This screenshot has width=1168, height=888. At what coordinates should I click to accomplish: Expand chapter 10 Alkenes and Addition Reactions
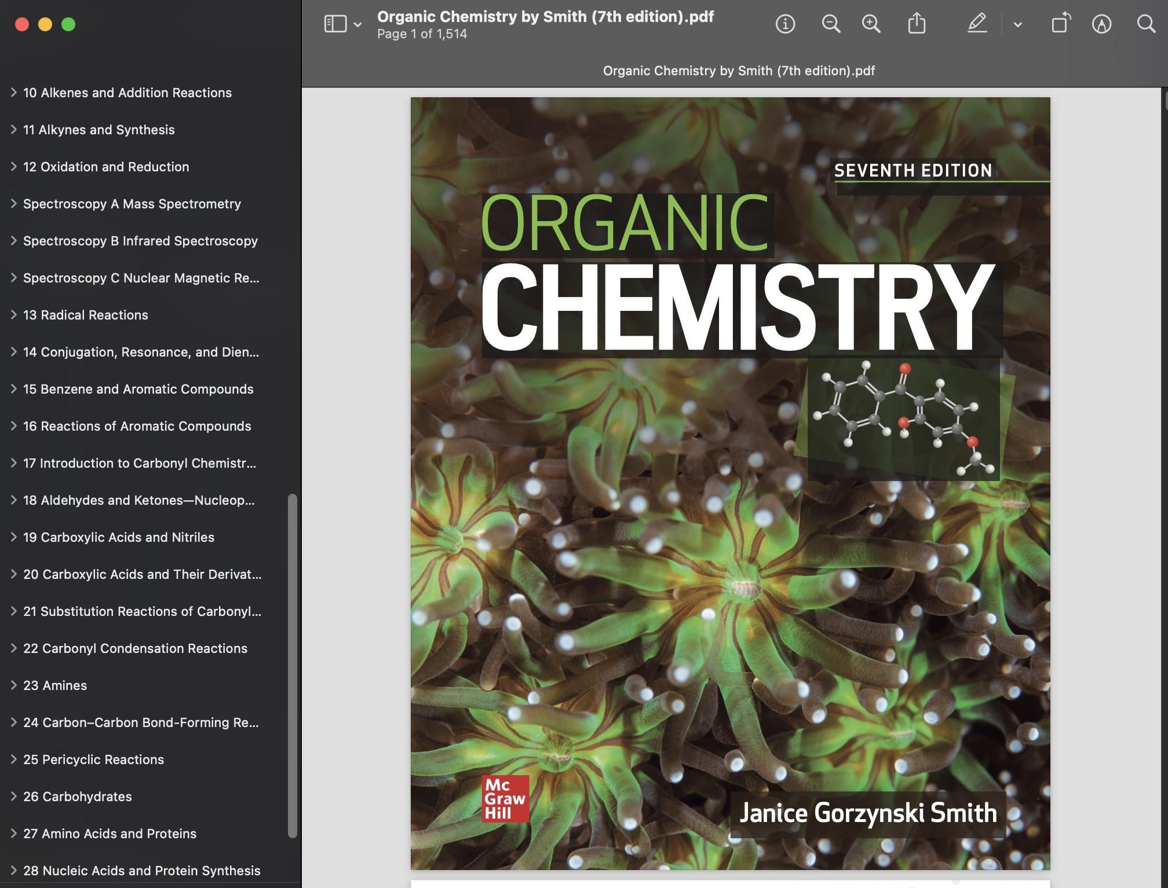point(13,92)
